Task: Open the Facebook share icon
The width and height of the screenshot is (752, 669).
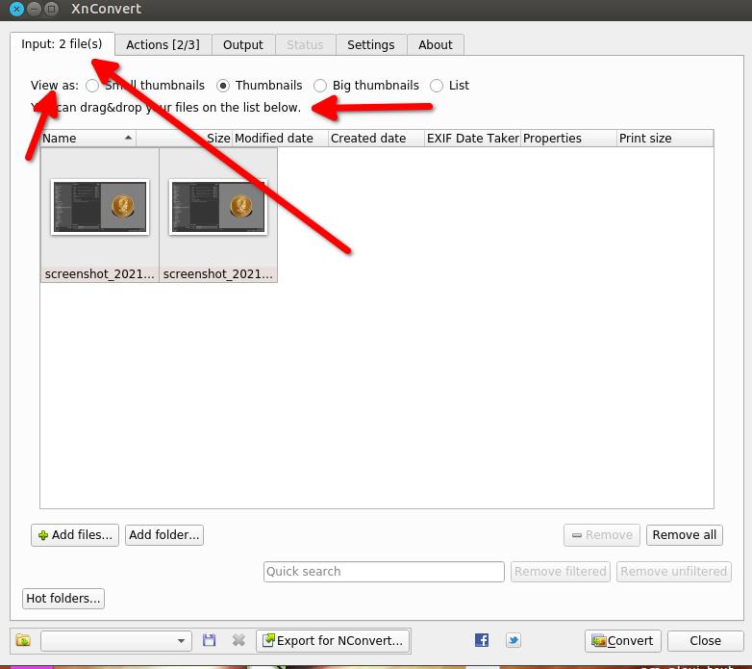Action: point(482,640)
